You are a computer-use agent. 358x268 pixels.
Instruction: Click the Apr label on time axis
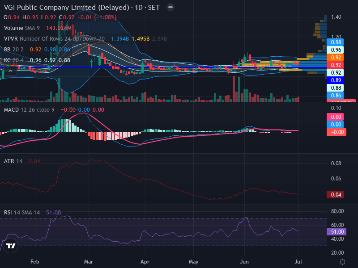[x=145, y=262]
